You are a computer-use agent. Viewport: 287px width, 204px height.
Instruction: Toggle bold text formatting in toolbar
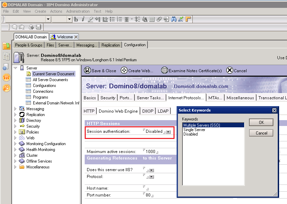click(x=76, y=19)
